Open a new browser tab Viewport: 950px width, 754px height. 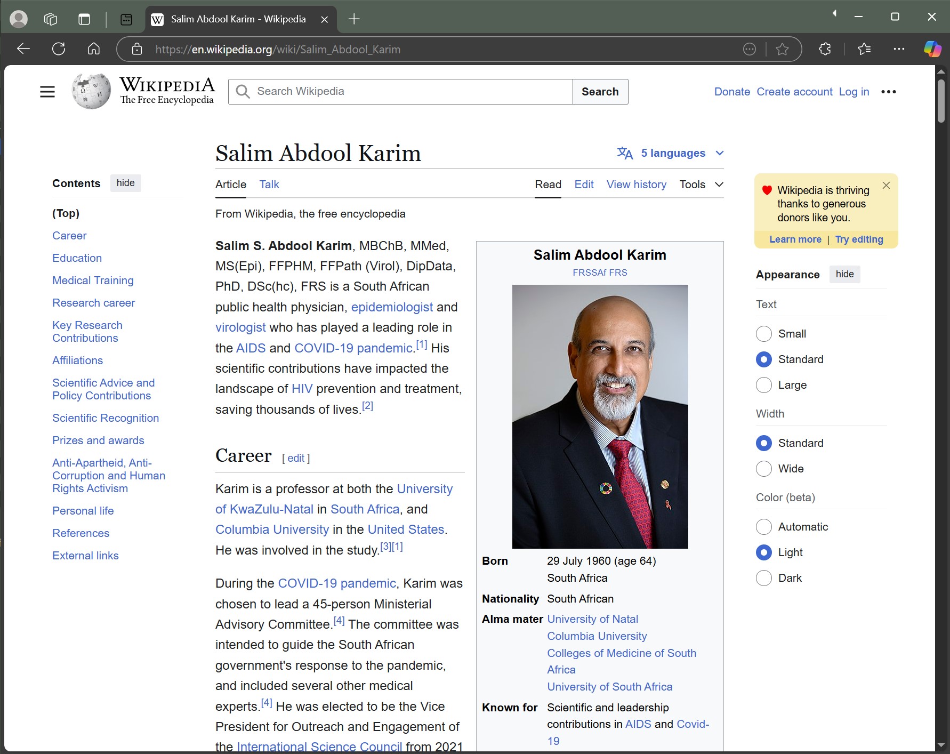click(354, 19)
